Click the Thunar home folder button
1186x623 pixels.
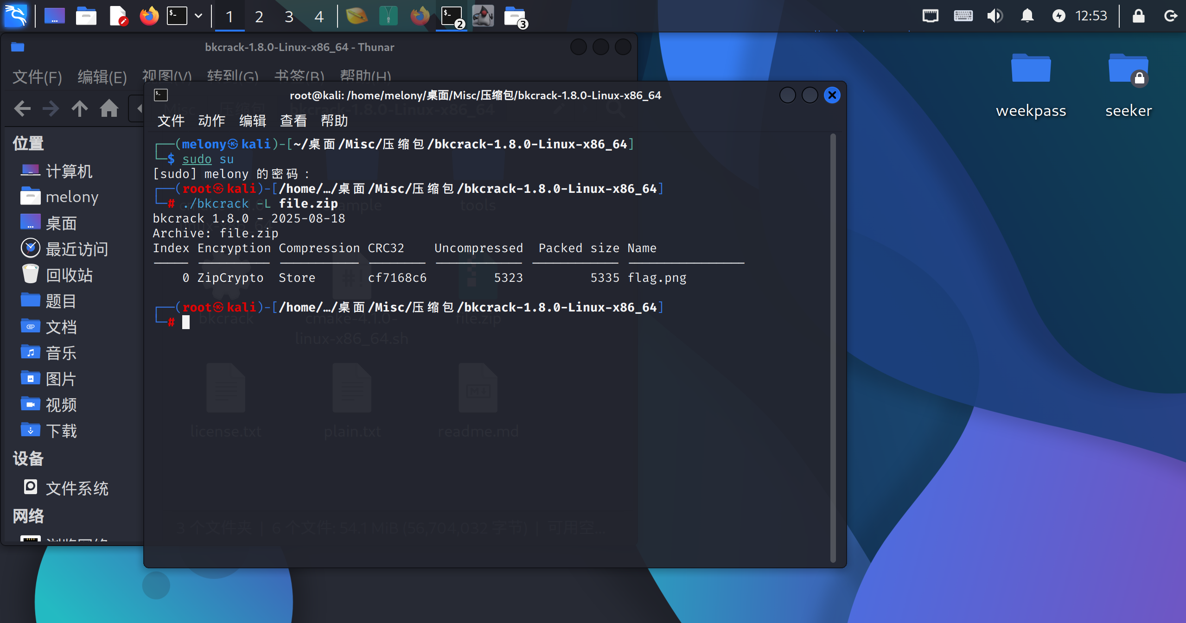point(109,109)
